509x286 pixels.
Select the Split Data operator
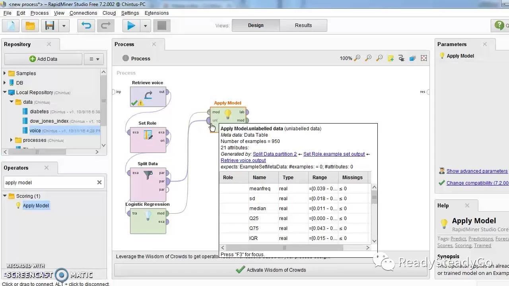click(x=148, y=185)
